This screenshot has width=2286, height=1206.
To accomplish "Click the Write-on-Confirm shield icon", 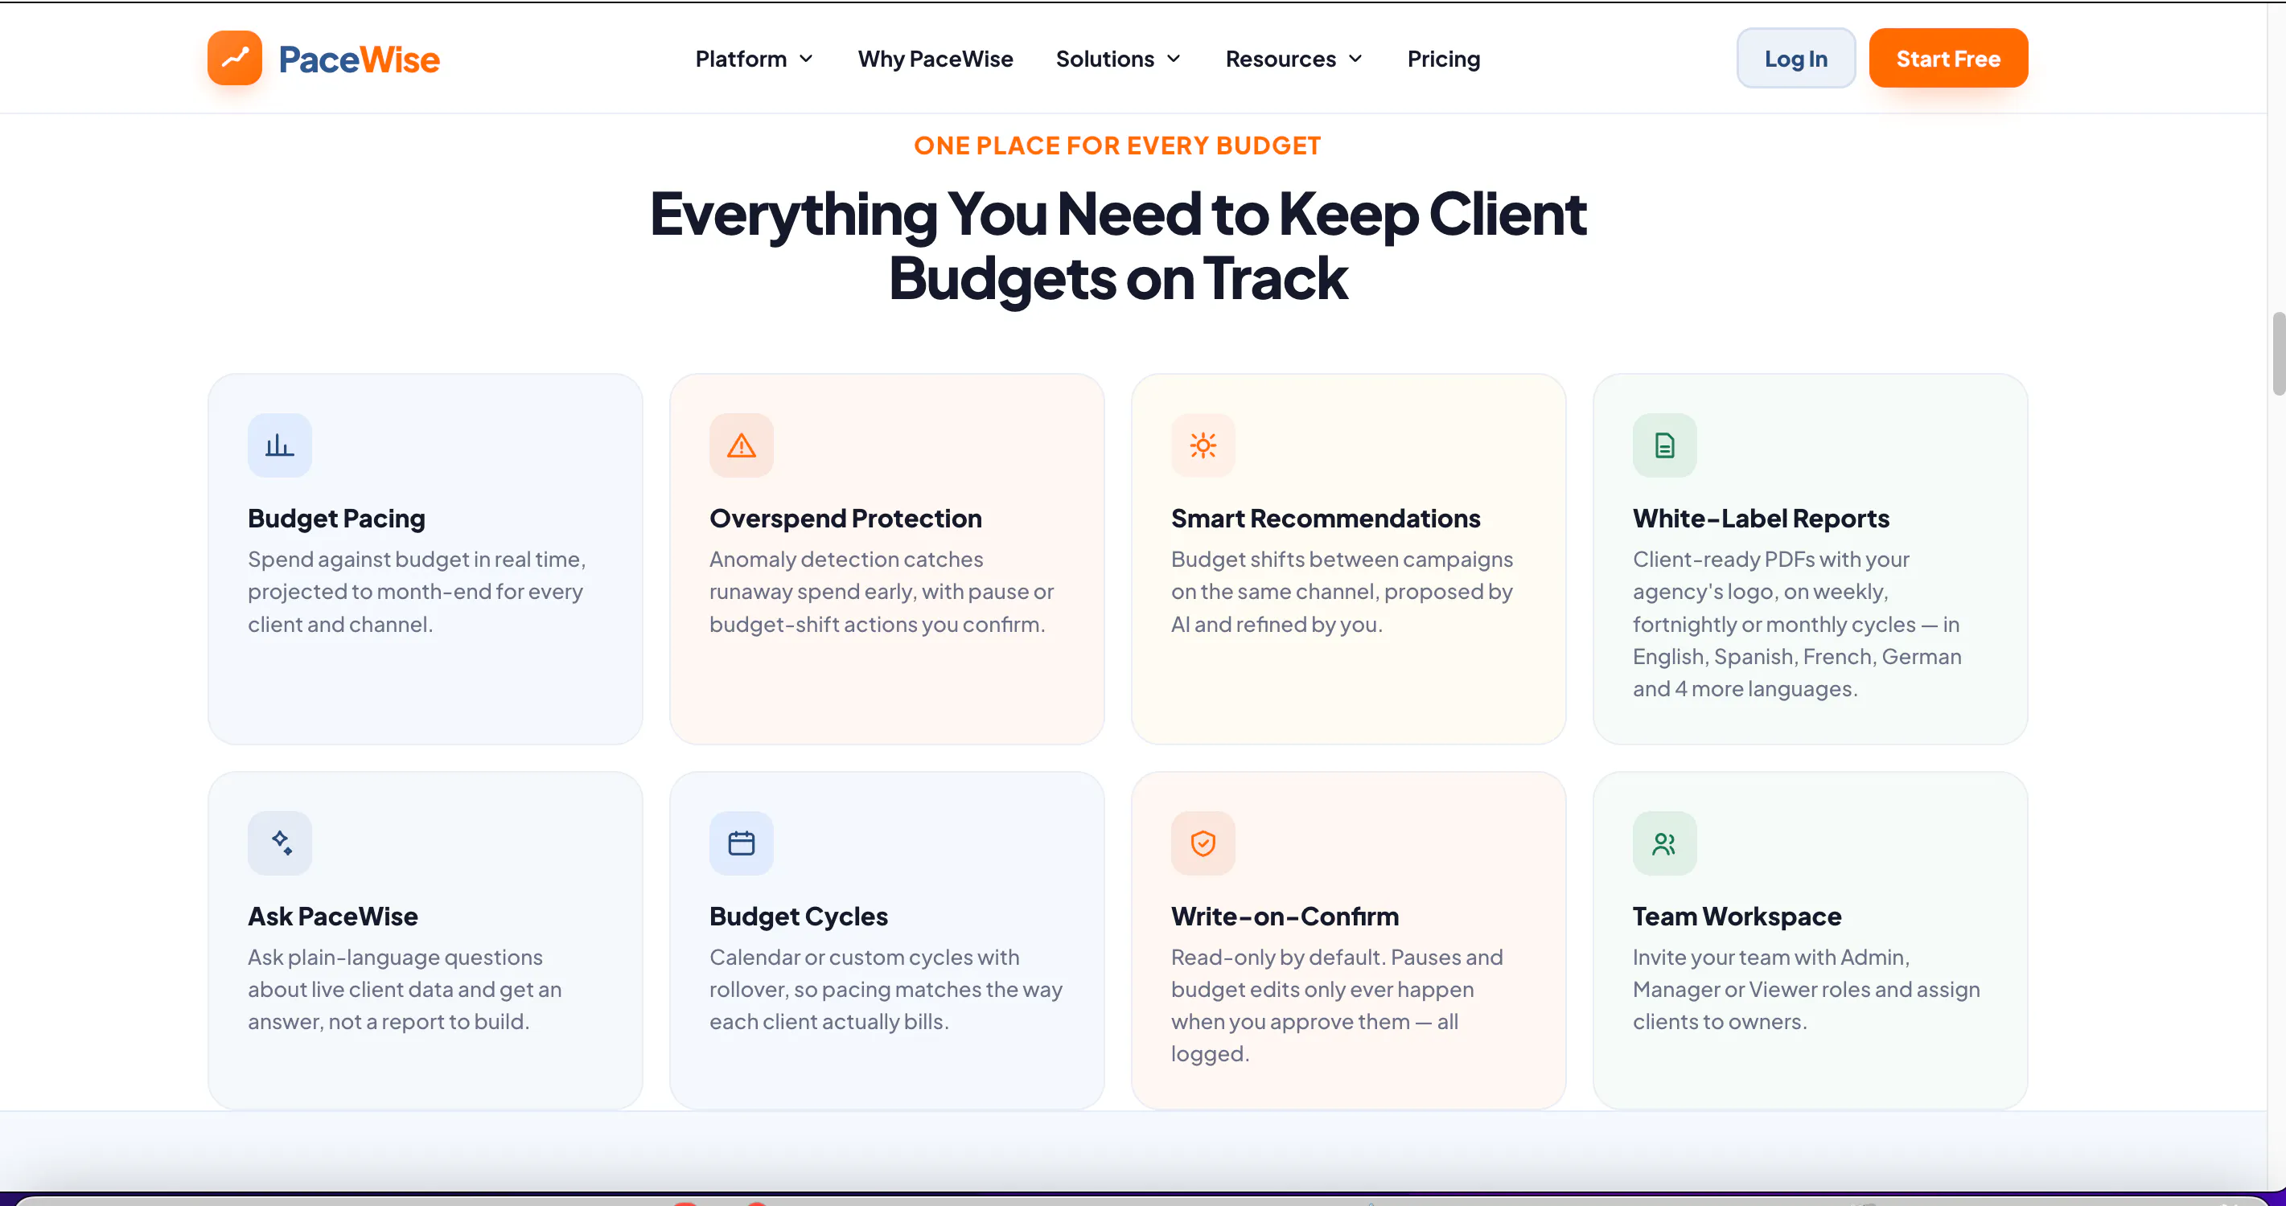I will [x=1203, y=843].
